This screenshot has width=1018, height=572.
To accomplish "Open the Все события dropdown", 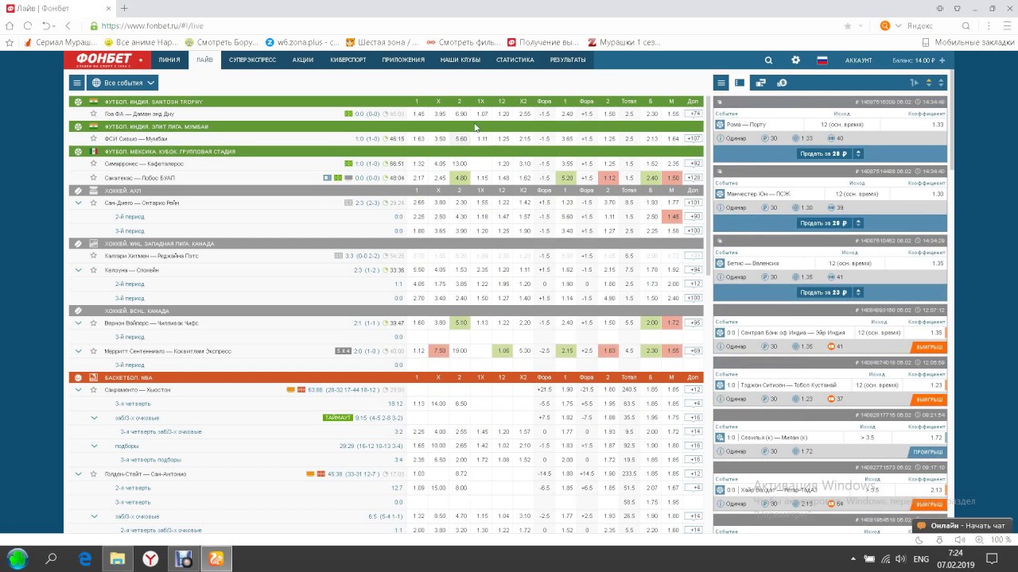I will point(122,83).
